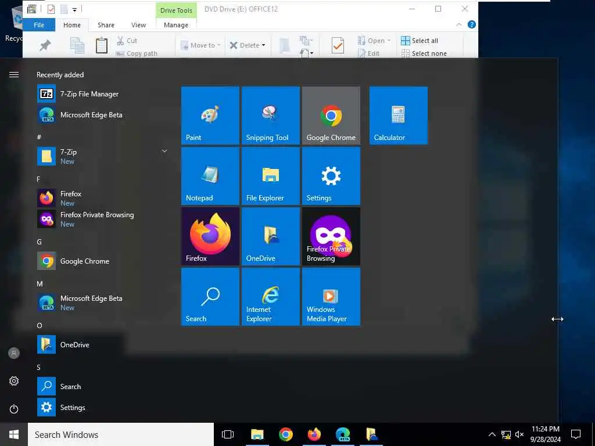Open the Google Chrome start tile

tap(331, 116)
